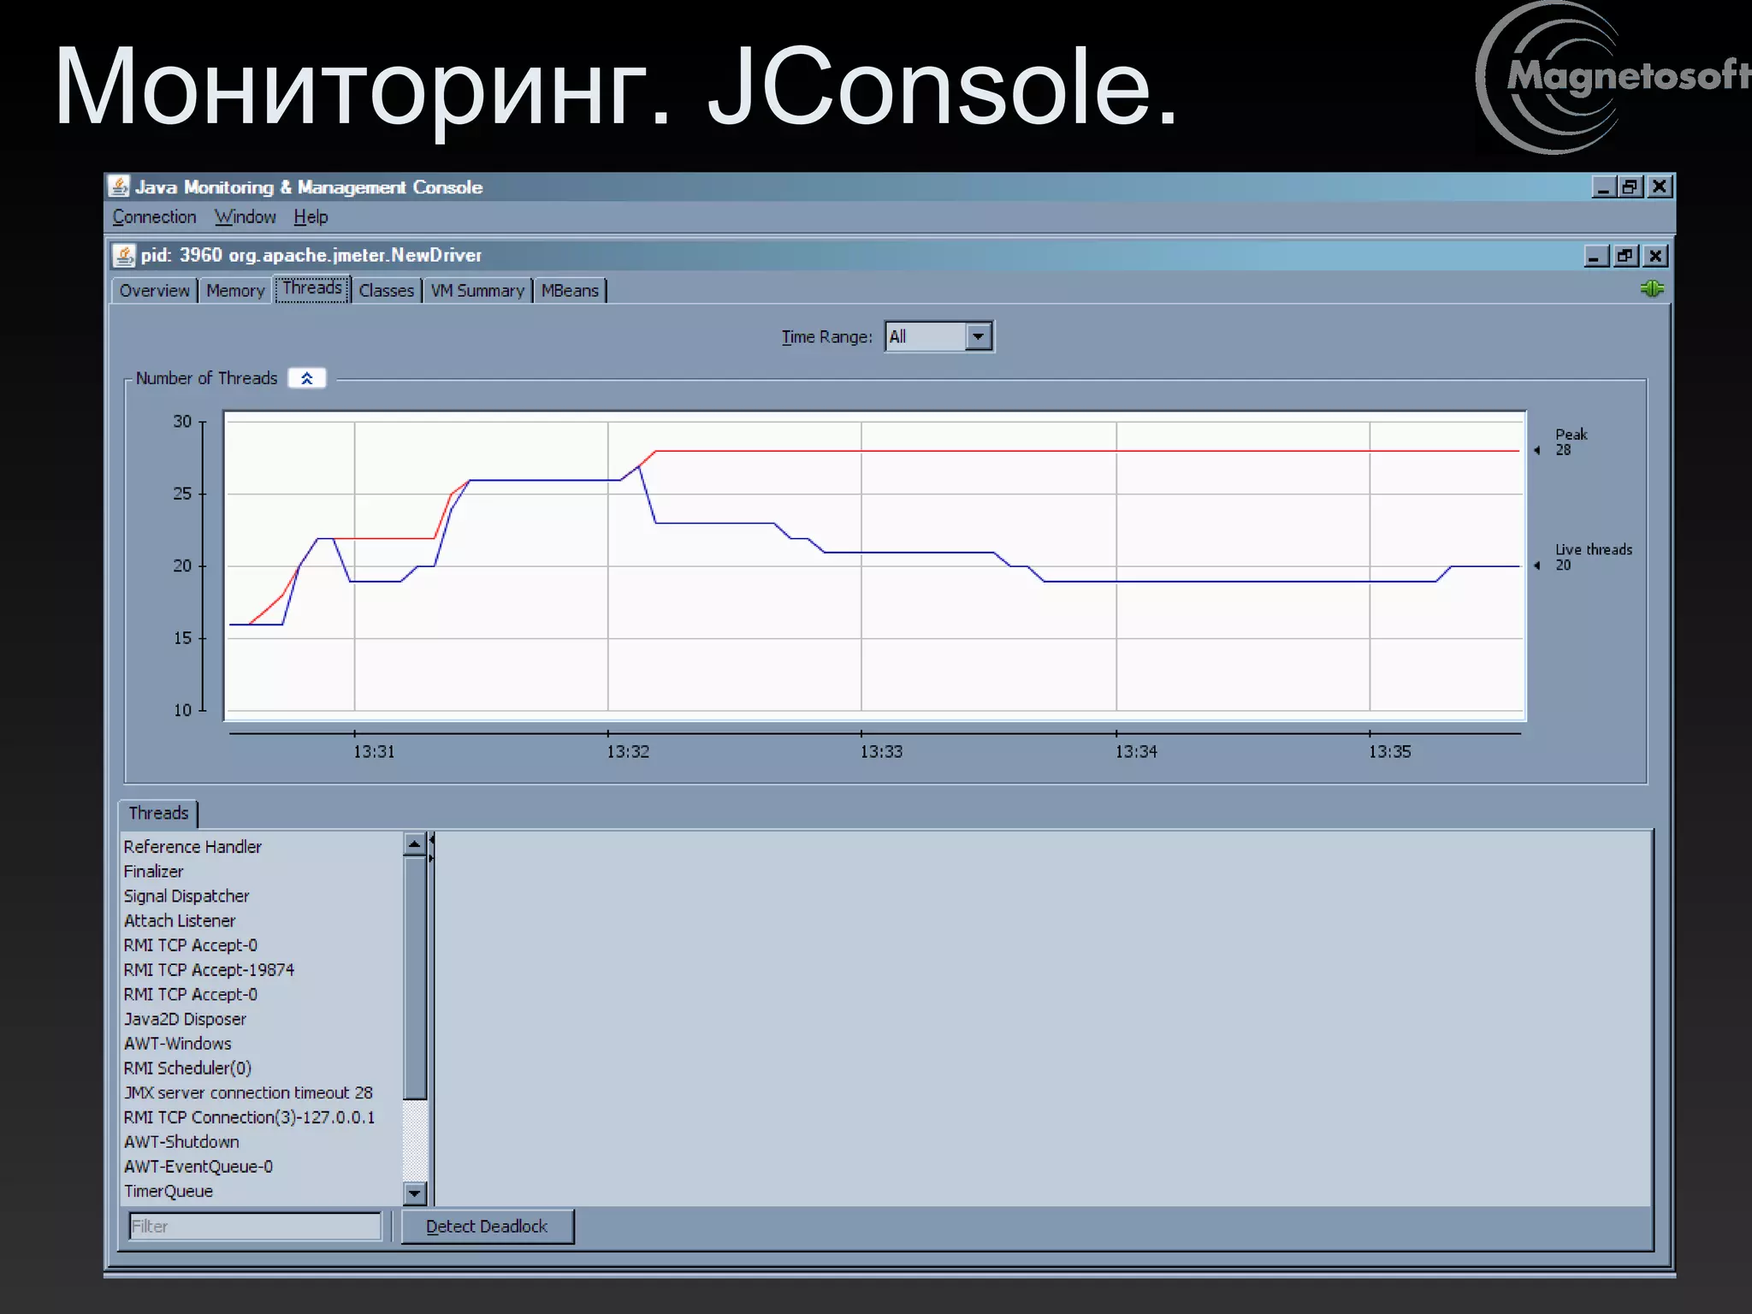
Task: Click the Peak 28 chart label
Action: pyautogui.click(x=1571, y=442)
